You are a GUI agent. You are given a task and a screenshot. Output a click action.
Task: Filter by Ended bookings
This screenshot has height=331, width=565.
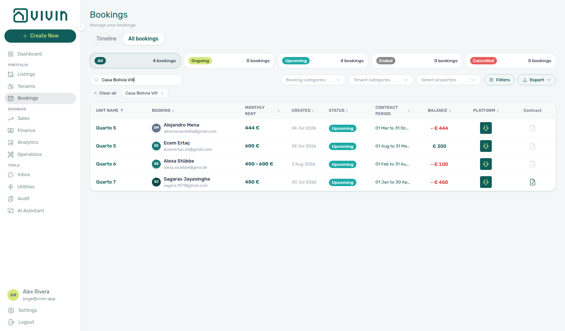coord(417,61)
